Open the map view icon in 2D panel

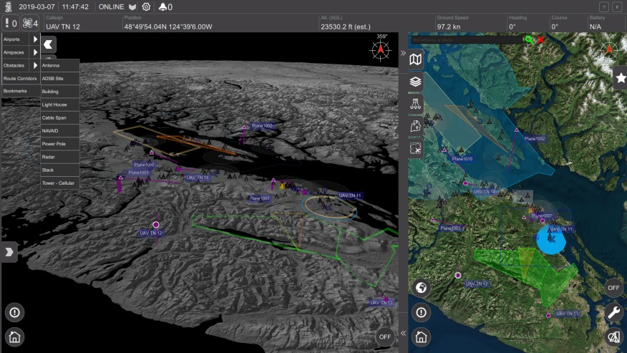tap(416, 59)
